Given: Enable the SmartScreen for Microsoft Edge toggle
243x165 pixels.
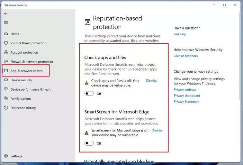Looking at the screenshot, I should pyautogui.click(x=89, y=143).
